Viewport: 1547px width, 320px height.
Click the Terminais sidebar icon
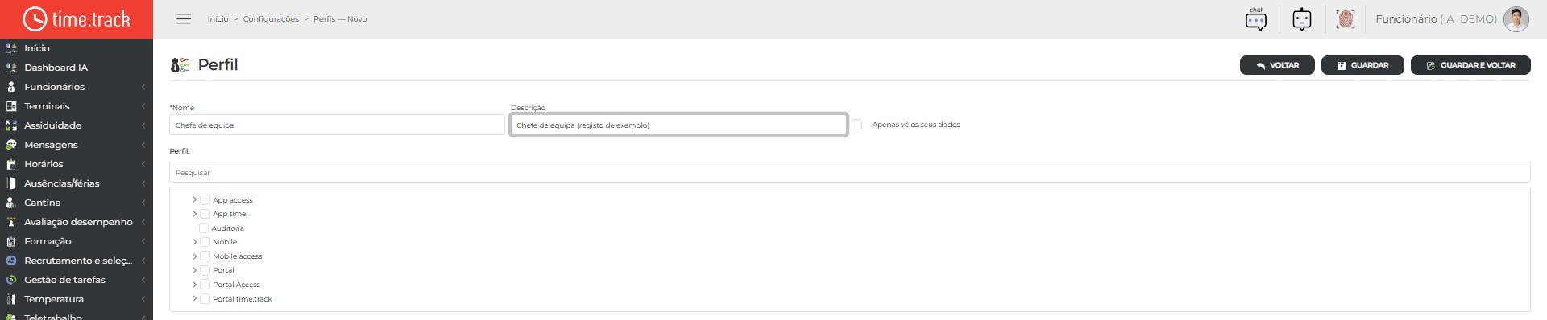tap(11, 106)
